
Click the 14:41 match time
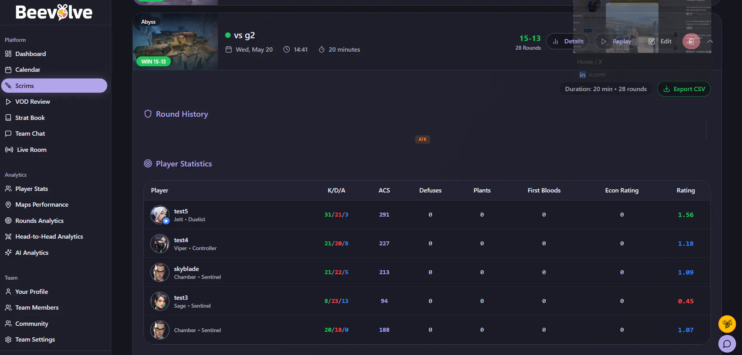pos(300,50)
